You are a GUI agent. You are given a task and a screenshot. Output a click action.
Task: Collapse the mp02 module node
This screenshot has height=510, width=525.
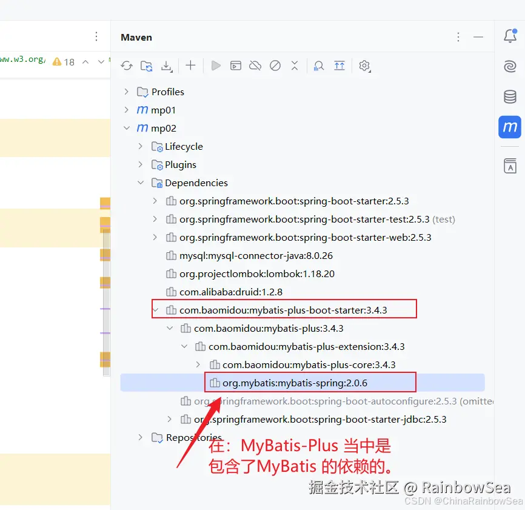click(x=127, y=128)
